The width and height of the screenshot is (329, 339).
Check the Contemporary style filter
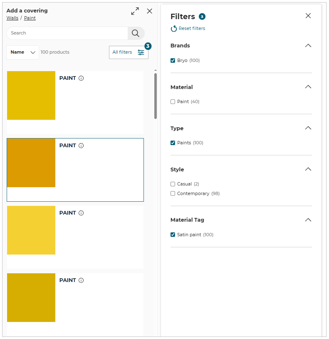173,193
